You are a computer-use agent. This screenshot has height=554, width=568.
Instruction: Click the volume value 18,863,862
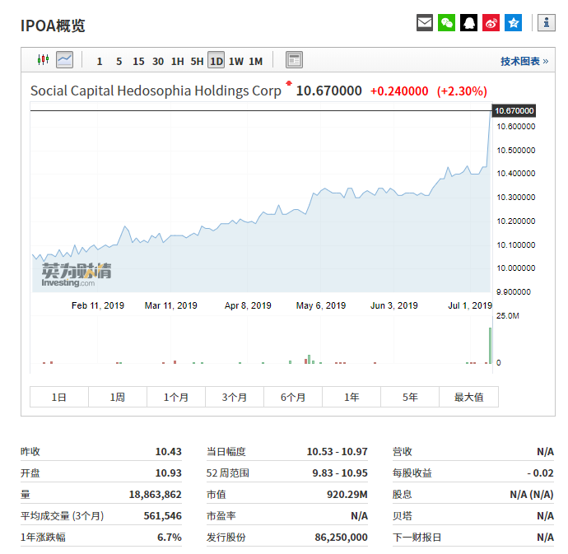pos(155,494)
